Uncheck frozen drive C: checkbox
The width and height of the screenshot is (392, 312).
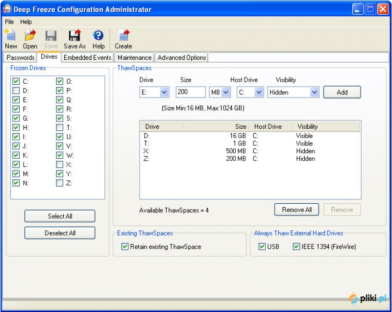click(16, 81)
